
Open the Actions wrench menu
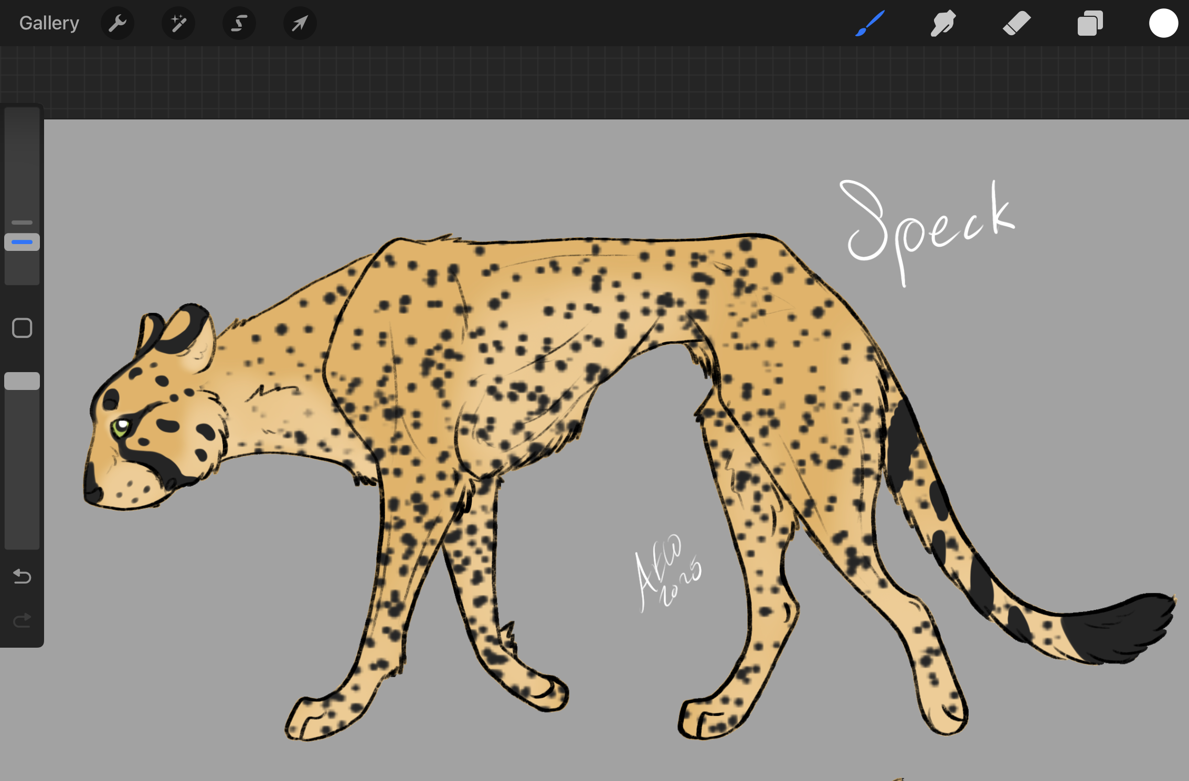tap(118, 23)
